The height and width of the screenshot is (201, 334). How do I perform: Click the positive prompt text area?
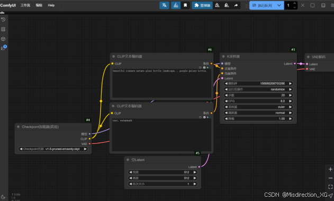(162, 83)
